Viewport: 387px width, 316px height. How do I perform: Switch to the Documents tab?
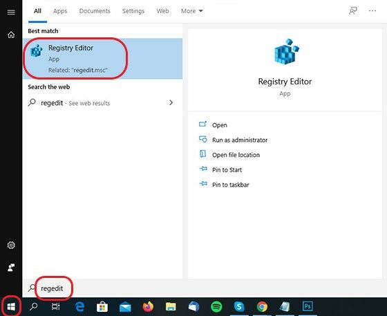tap(95, 11)
